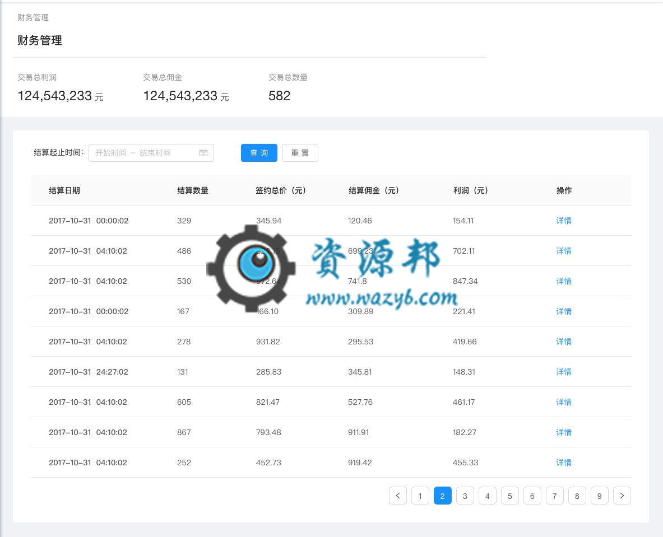Focus the 开始时间 - 结束时间 date range input
The width and height of the screenshot is (663, 537).
151,153
